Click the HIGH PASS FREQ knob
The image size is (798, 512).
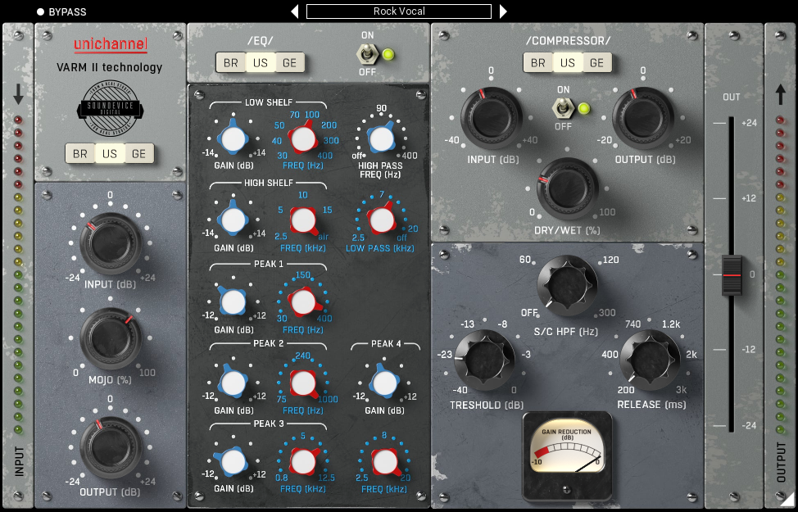click(x=381, y=138)
